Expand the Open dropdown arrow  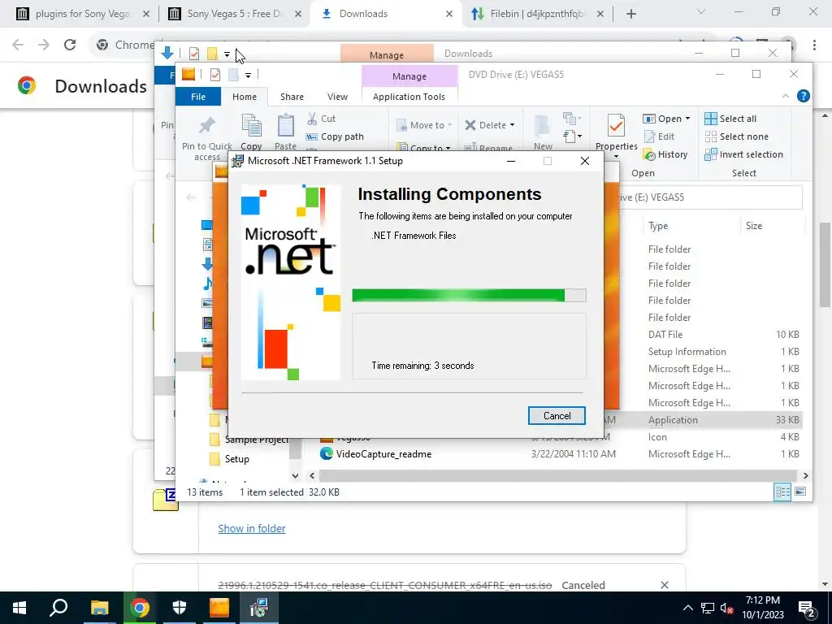[687, 119]
